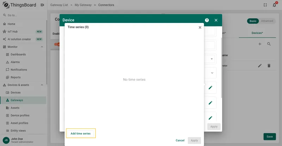Switch to Advanced mode
Screen dimensions: 282x146
[x=267, y=21]
